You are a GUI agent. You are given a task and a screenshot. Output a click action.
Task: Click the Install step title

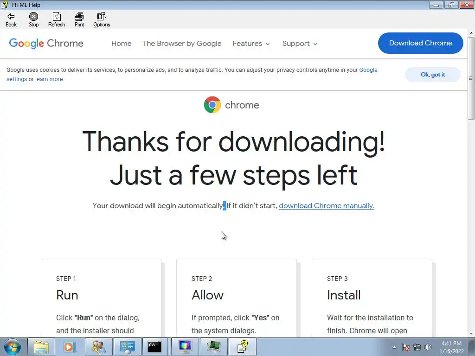(344, 295)
